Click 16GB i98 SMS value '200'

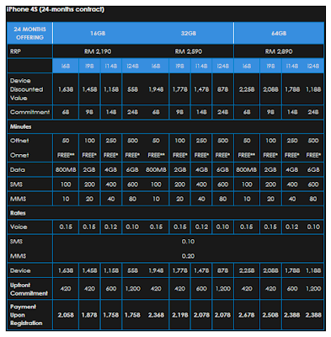pos(89,185)
